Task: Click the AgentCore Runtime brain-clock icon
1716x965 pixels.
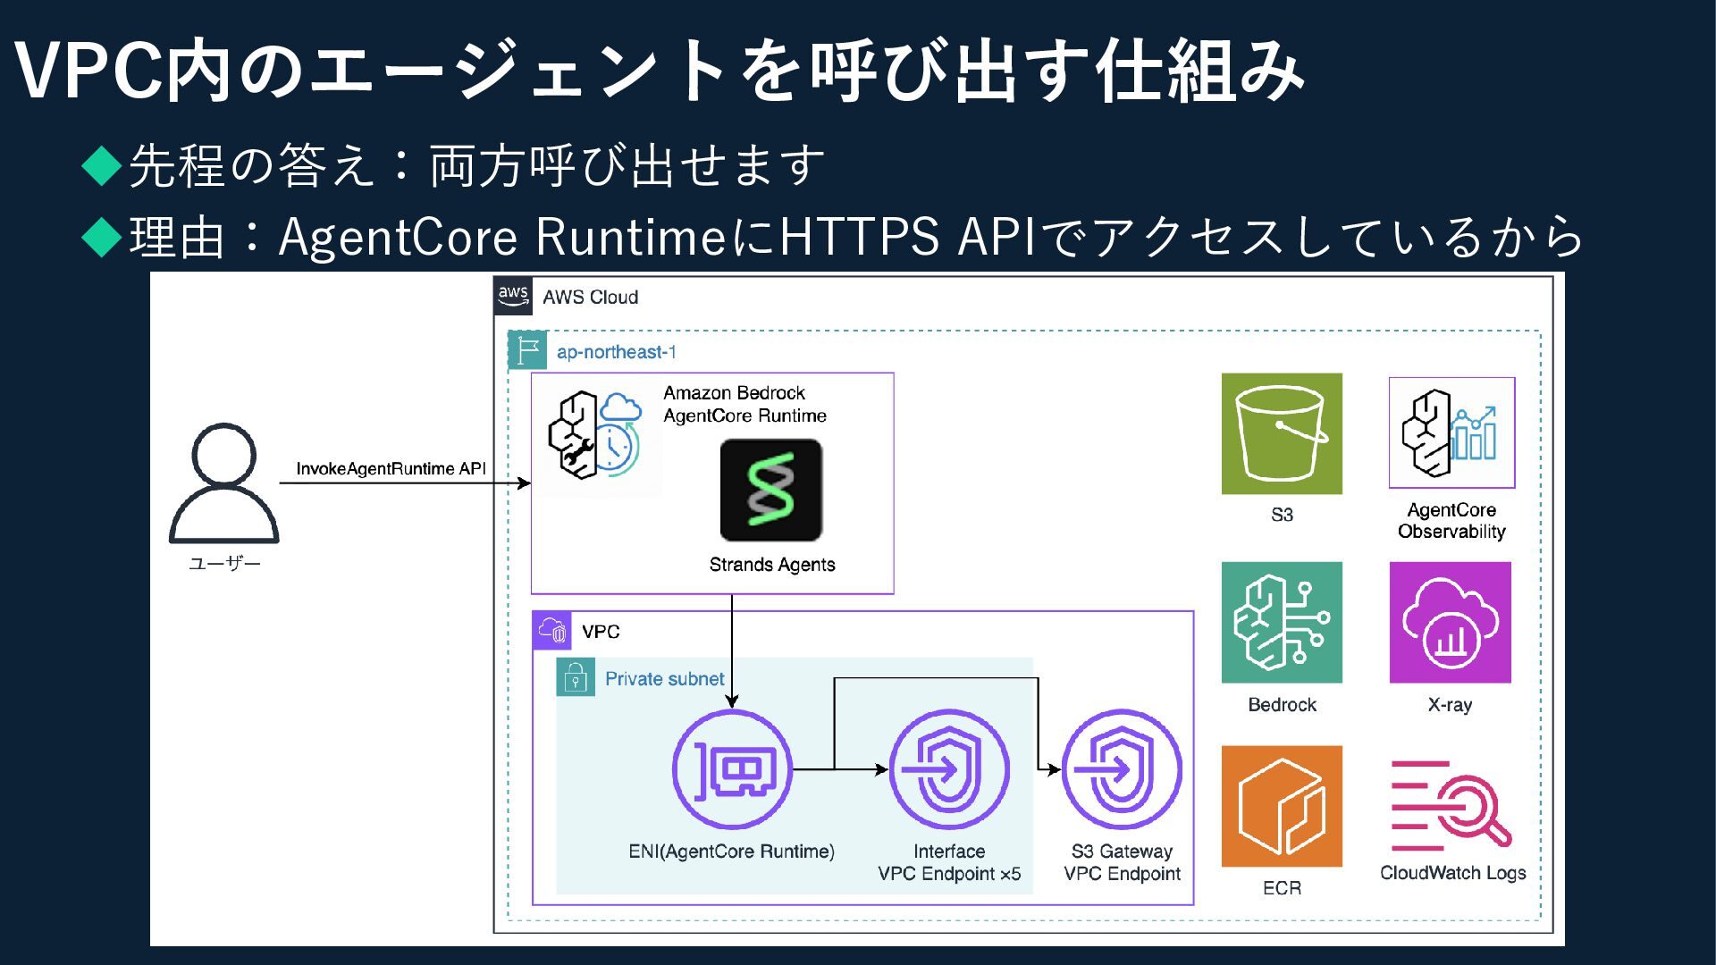Action: [594, 434]
